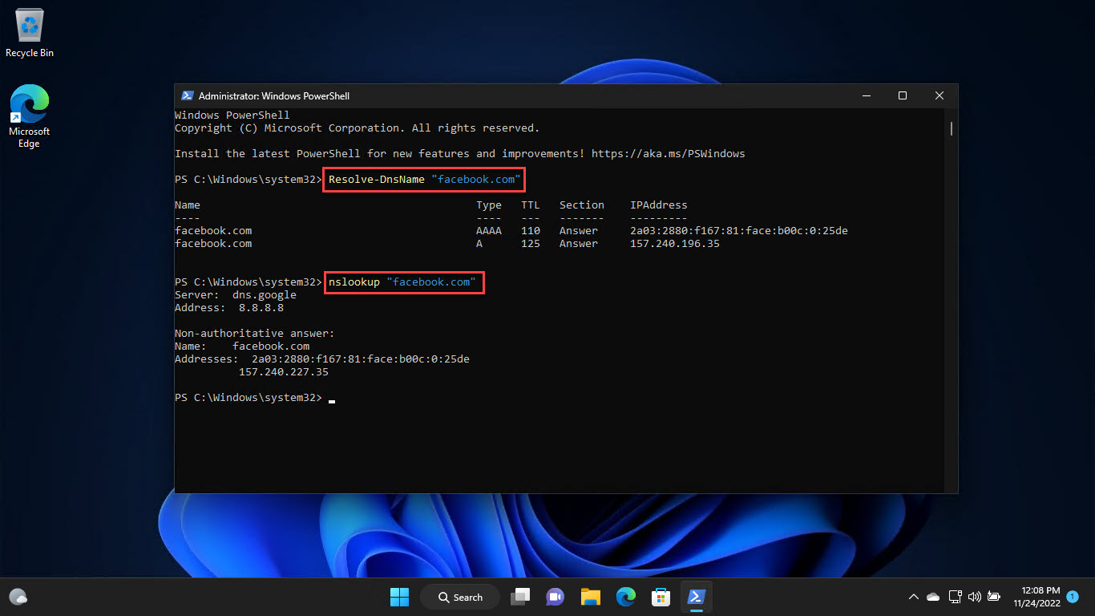The height and width of the screenshot is (616, 1095).
Task: Open the weather widget in the taskbar corner
Action: pyautogui.click(x=18, y=597)
